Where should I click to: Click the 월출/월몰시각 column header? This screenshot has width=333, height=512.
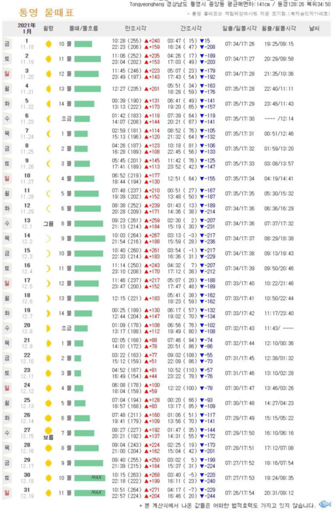[279, 29]
